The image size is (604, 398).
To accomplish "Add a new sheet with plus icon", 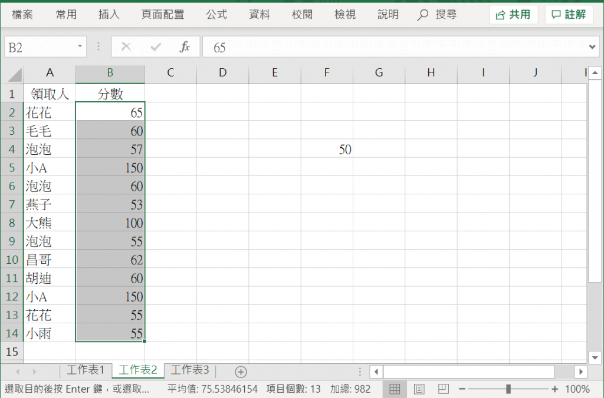I will click(x=241, y=372).
